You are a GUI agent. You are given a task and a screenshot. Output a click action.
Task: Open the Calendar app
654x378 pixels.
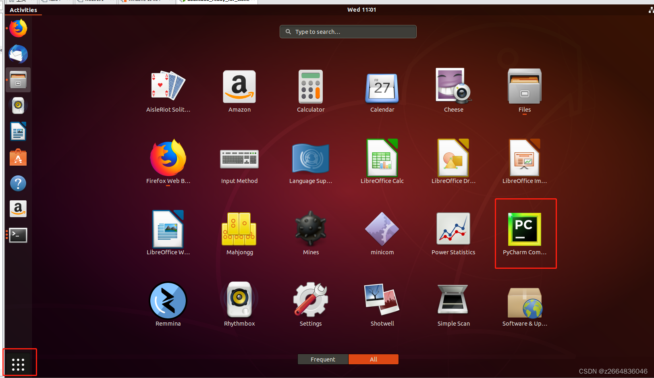pyautogui.click(x=382, y=91)
